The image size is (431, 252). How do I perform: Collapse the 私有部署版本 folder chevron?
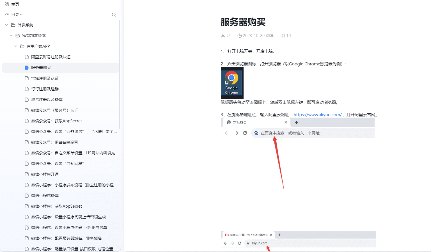pos(11,36)
